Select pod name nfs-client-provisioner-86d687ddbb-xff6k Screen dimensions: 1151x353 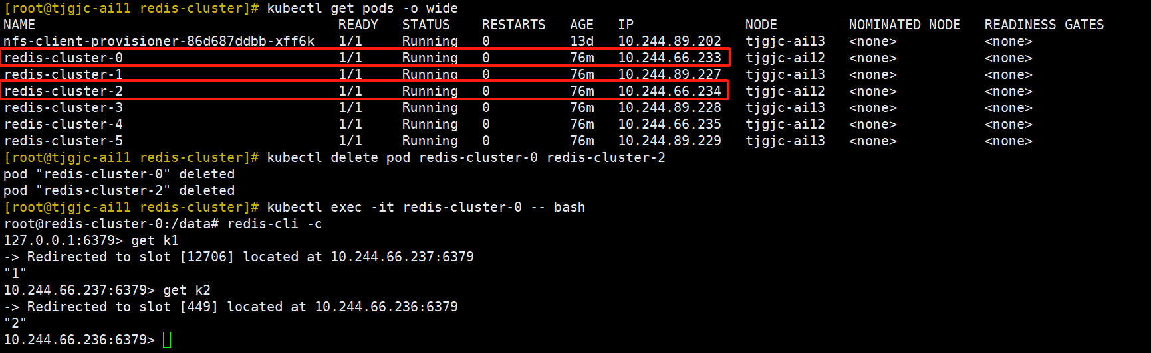click(x=159, y=41)
